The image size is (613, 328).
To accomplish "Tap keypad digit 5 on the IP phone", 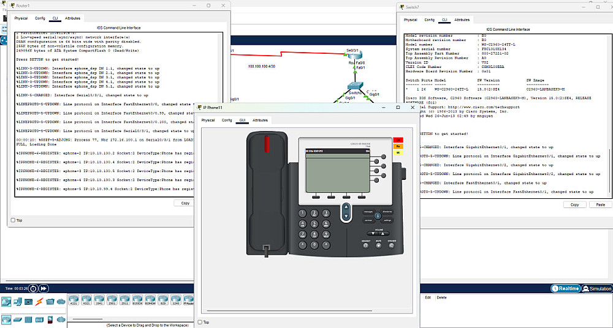I will [314, 224].
